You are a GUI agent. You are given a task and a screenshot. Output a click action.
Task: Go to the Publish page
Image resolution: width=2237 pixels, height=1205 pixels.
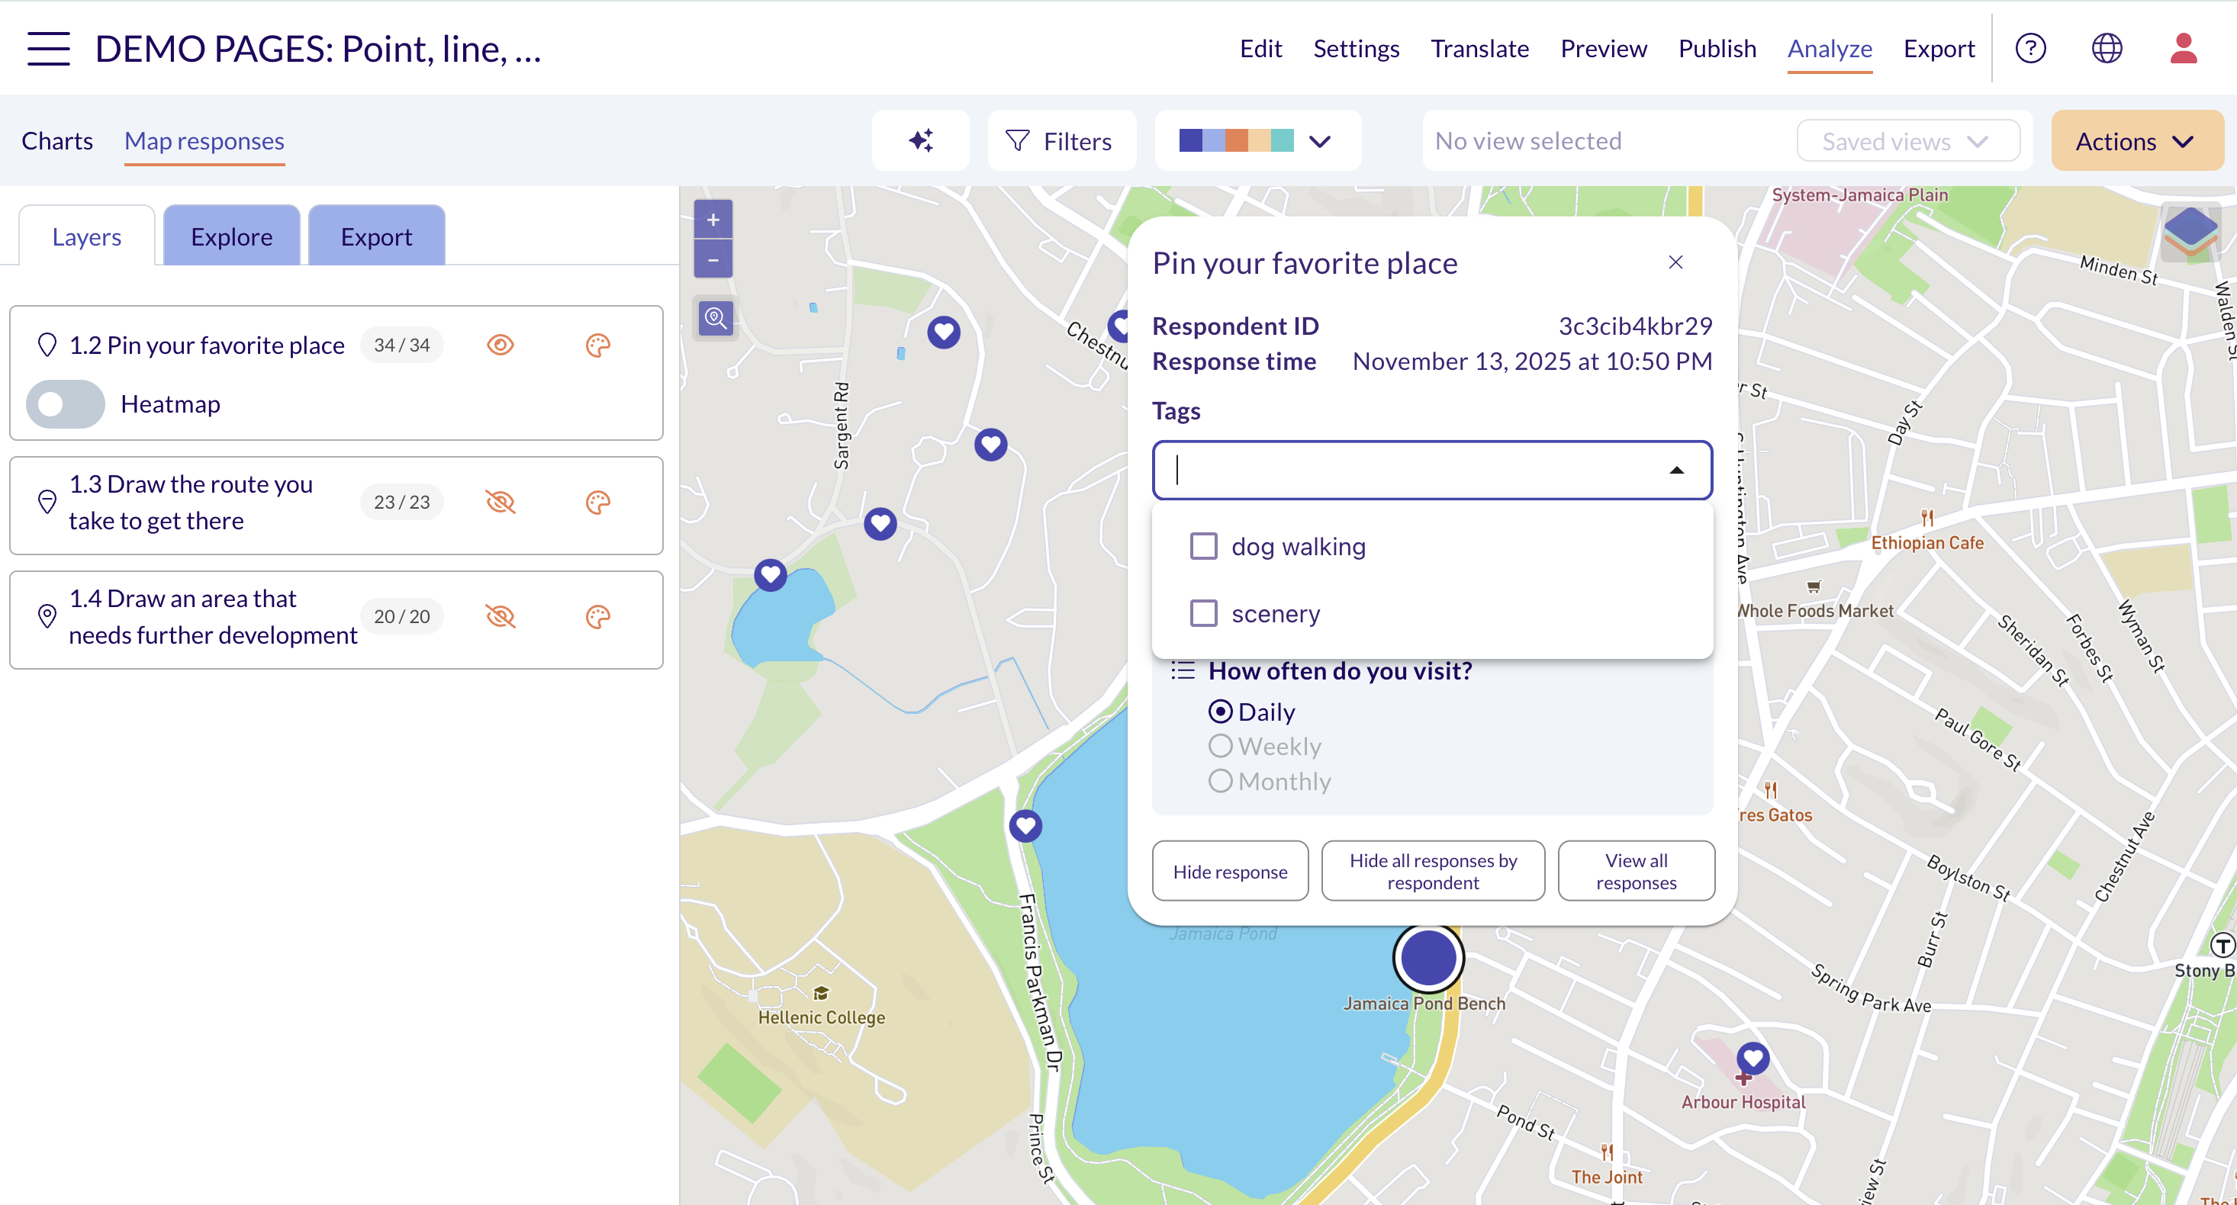tap(1717, 49)
